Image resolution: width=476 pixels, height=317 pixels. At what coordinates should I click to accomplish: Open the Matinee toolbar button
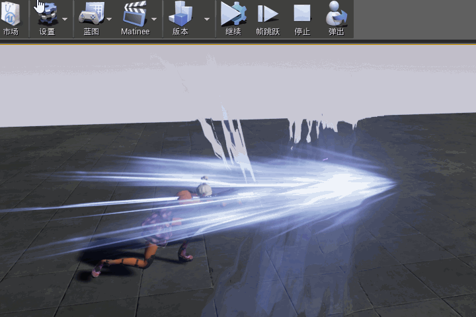136,18
